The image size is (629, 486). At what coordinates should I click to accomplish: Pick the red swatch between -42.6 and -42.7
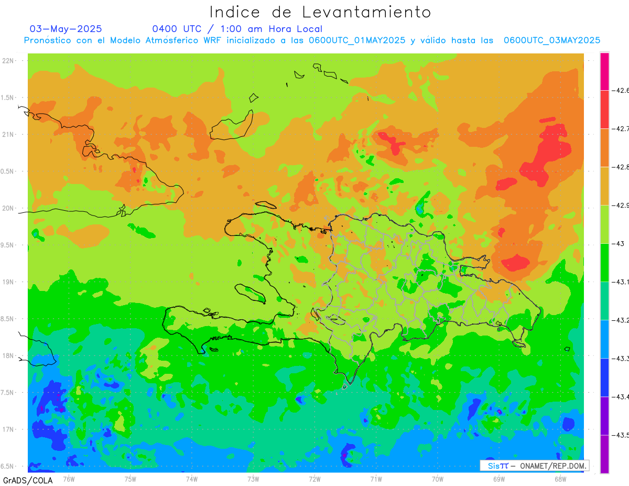click(x=604, y=110)
